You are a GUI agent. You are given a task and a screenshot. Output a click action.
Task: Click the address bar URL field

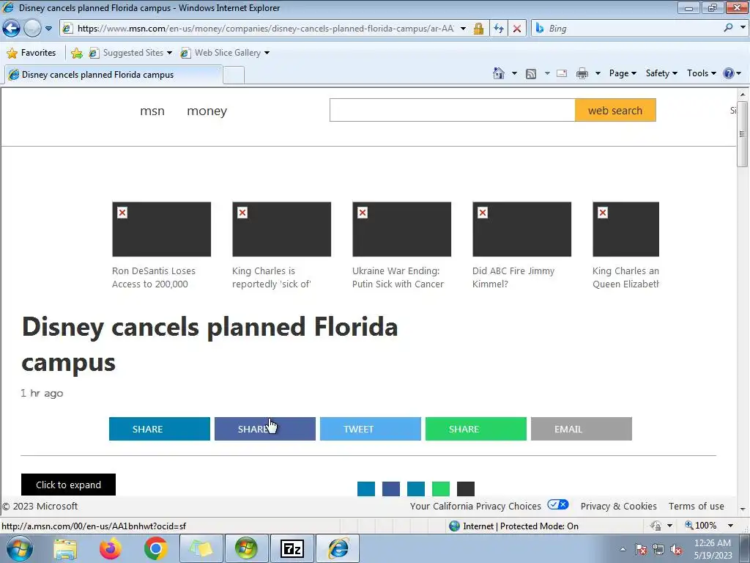point(265,29)
